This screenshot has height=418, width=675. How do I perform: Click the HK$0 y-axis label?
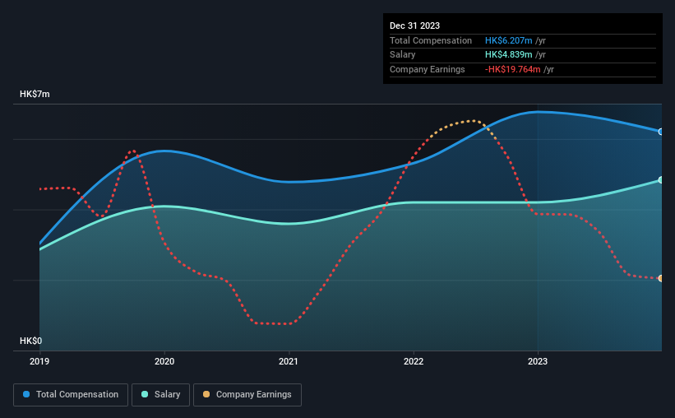[x=31, y=341]
